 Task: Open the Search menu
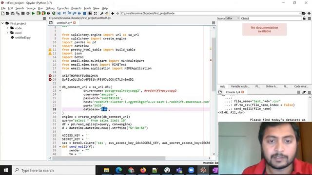(x=19, y=8)
